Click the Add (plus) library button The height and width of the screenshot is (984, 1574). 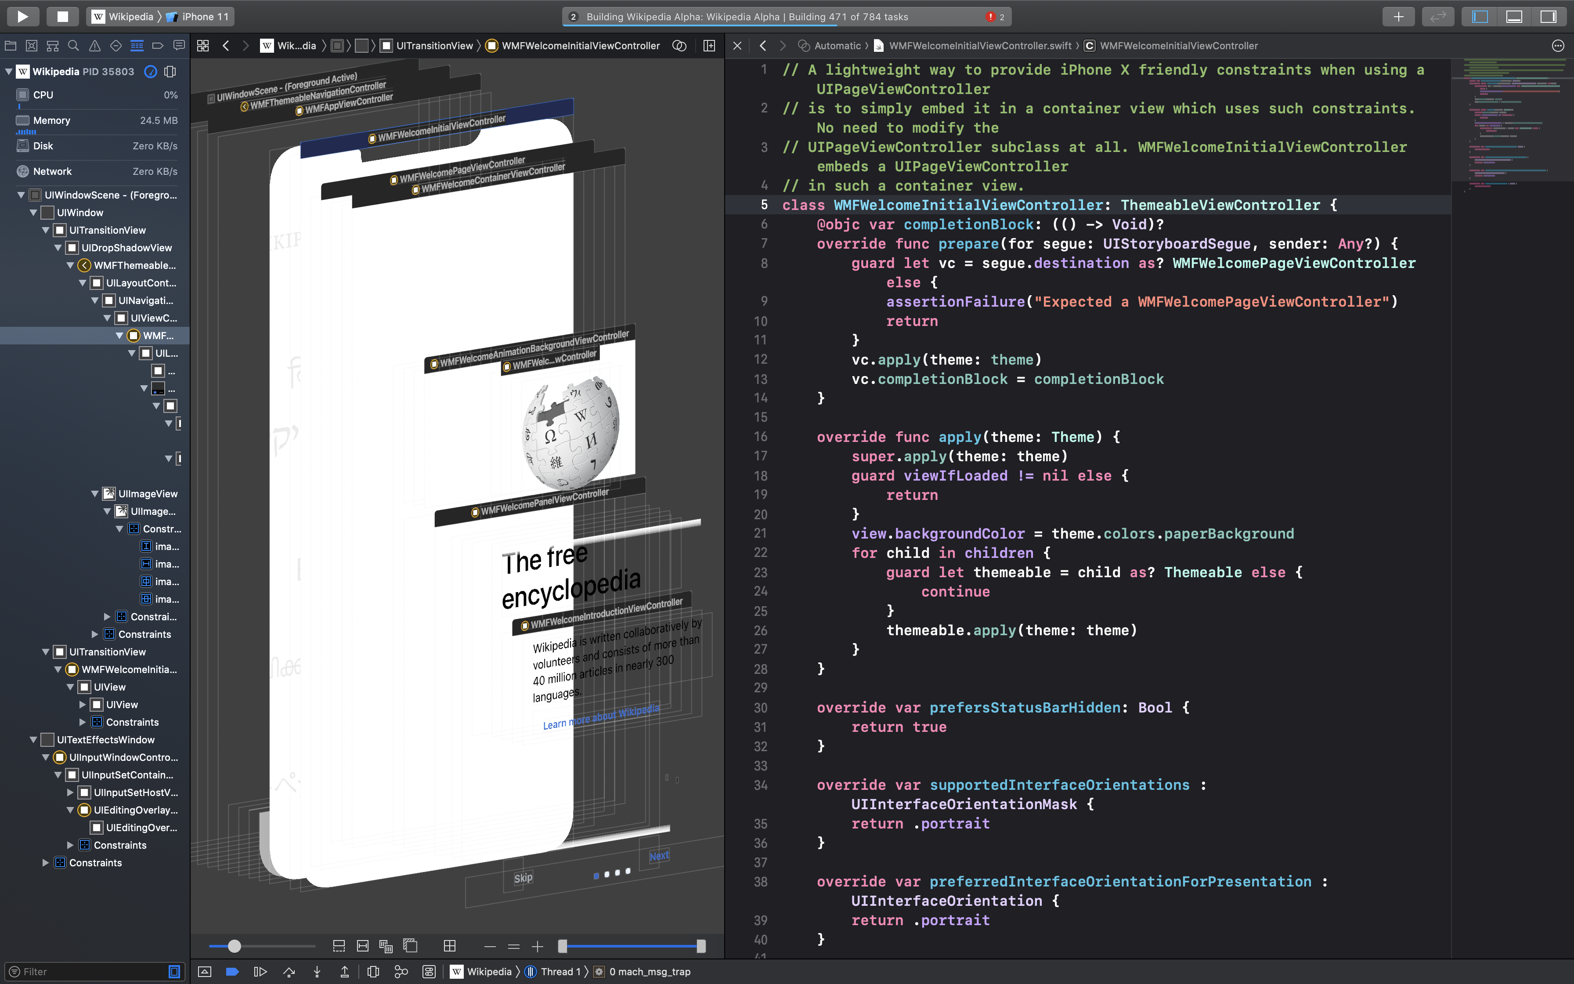tap(1398, 17)
